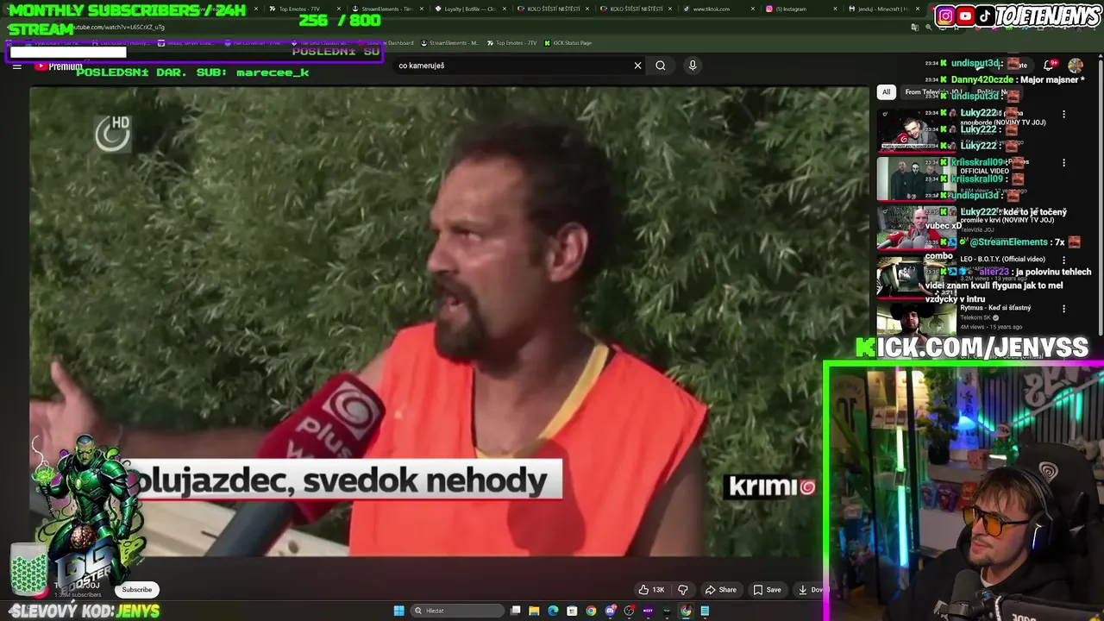This screenshot has width=1104, height=621.
Task: Switch to the 'jenduj - Minecraft' tab
Action: [883, 9]
